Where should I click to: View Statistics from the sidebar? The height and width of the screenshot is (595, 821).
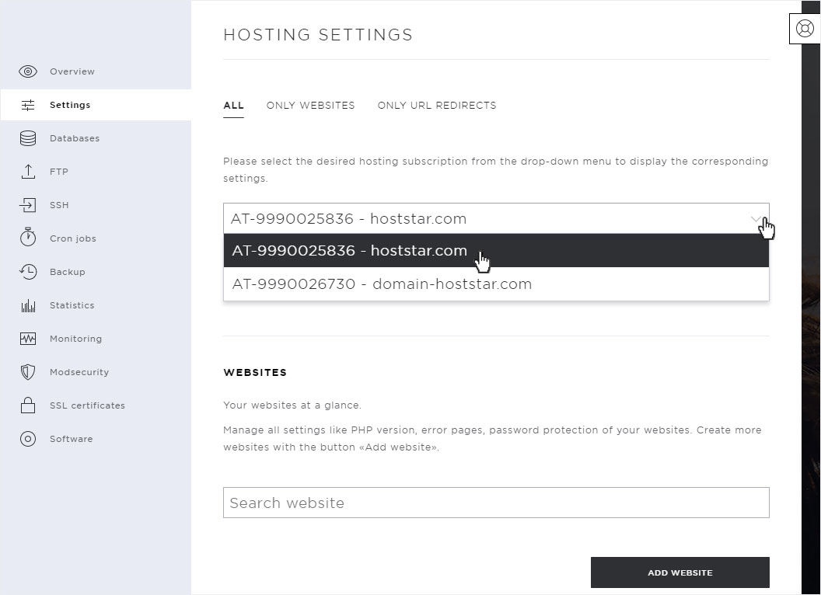pyautogui.click(x=96, y=305)
